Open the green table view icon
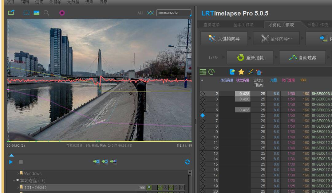Image resolution: width=332 pixels, height=193 pixels. coord(203,72)
